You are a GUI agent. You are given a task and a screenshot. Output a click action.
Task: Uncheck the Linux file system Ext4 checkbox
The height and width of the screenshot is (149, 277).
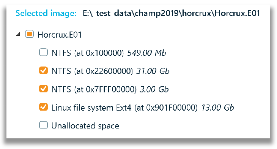[x=43, y=107]
